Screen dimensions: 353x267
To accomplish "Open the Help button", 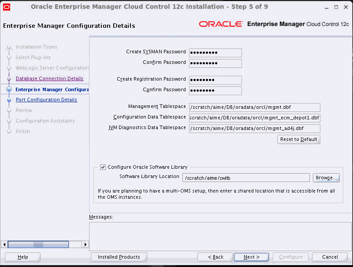I will coord(22,257).
